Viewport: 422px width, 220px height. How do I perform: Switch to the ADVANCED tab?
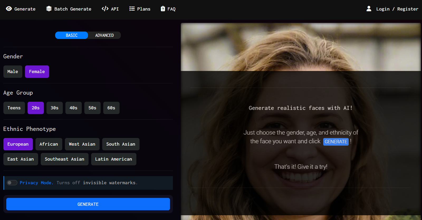tap(104, 35)
